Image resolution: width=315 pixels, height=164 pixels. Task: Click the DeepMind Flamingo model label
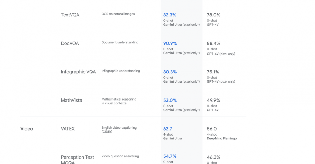(x=222, y=138)
